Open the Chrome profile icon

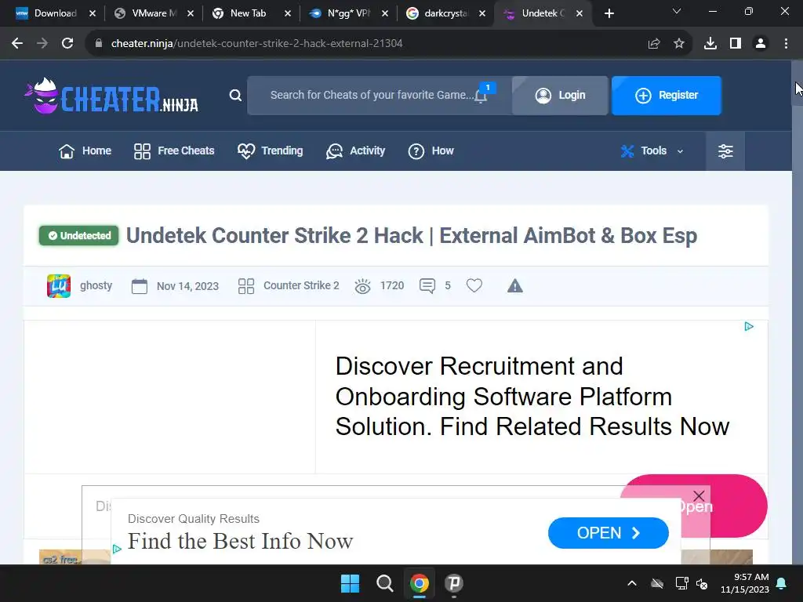coord(761,44)
